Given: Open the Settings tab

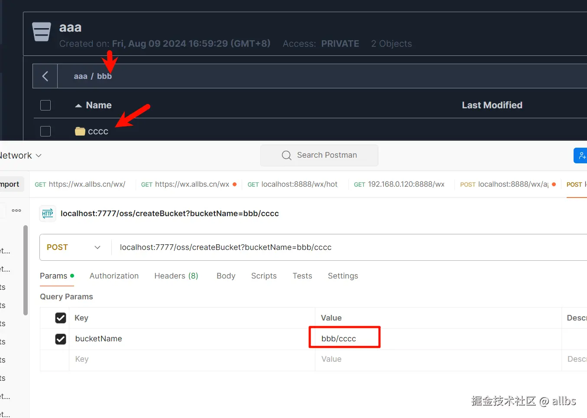Looking at the screenshot, I should (343, 276).
